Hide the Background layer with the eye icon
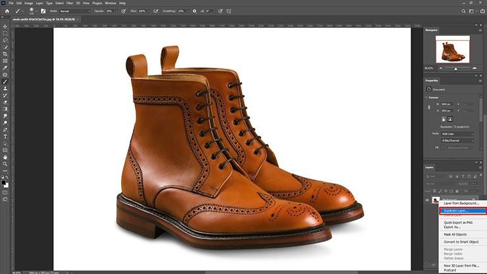487x274 pixels. pyautogui.click(x=428, y=200)
